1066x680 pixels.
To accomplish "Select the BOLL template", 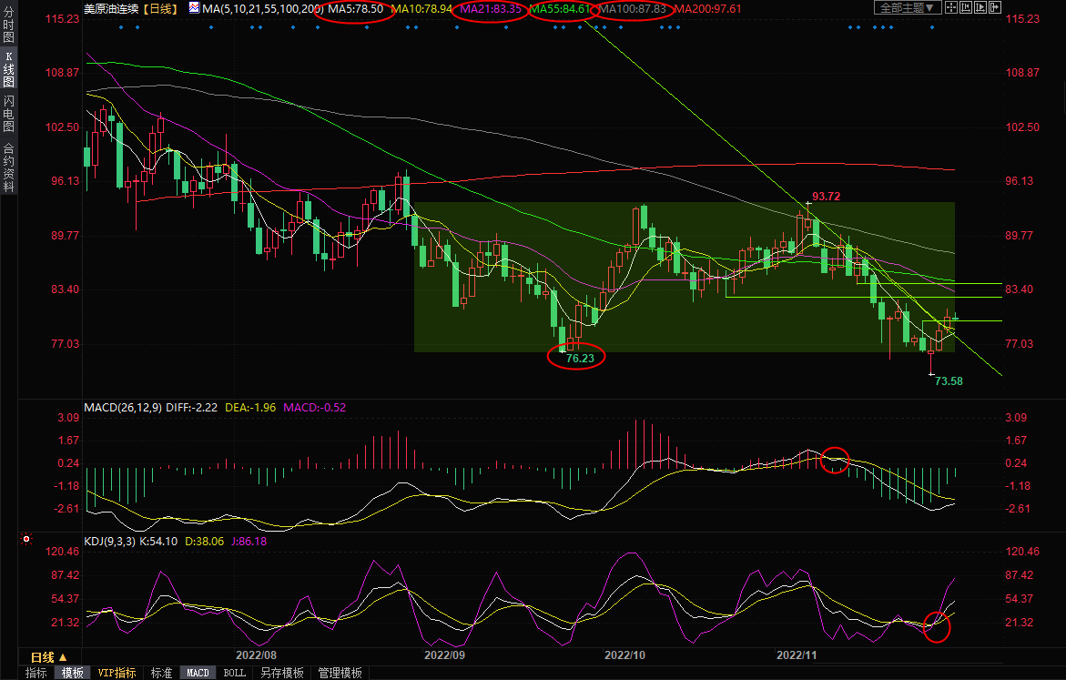I will click(234, 673).
